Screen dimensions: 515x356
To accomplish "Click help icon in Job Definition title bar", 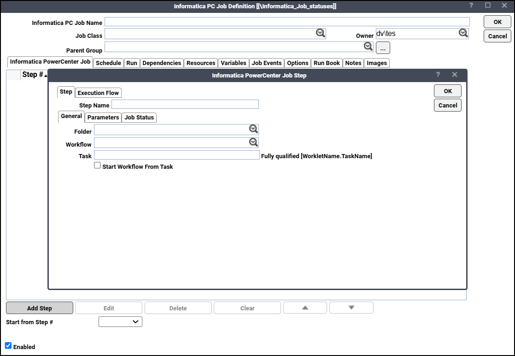I will tap(471, 6).
